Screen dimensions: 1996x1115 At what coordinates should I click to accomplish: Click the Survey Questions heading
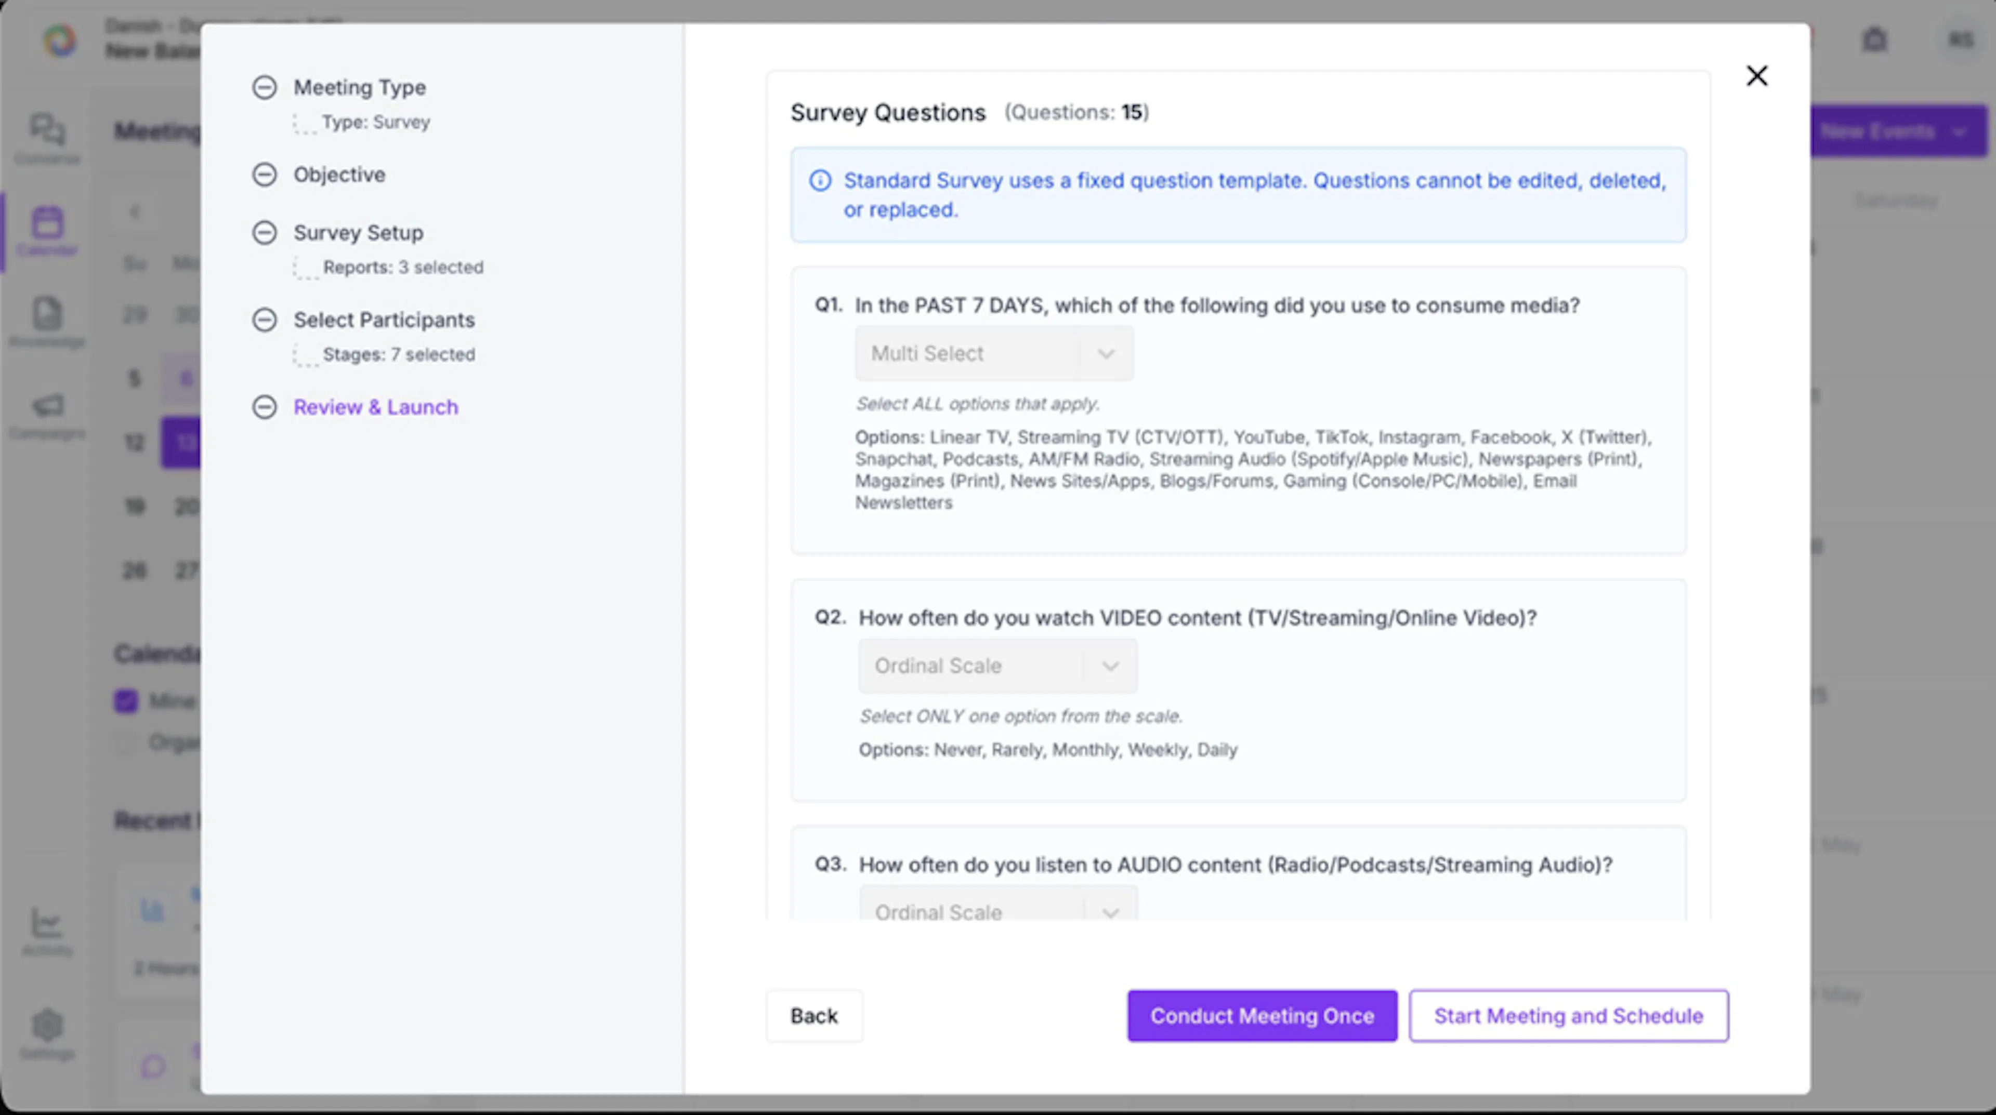coord(888,113)
